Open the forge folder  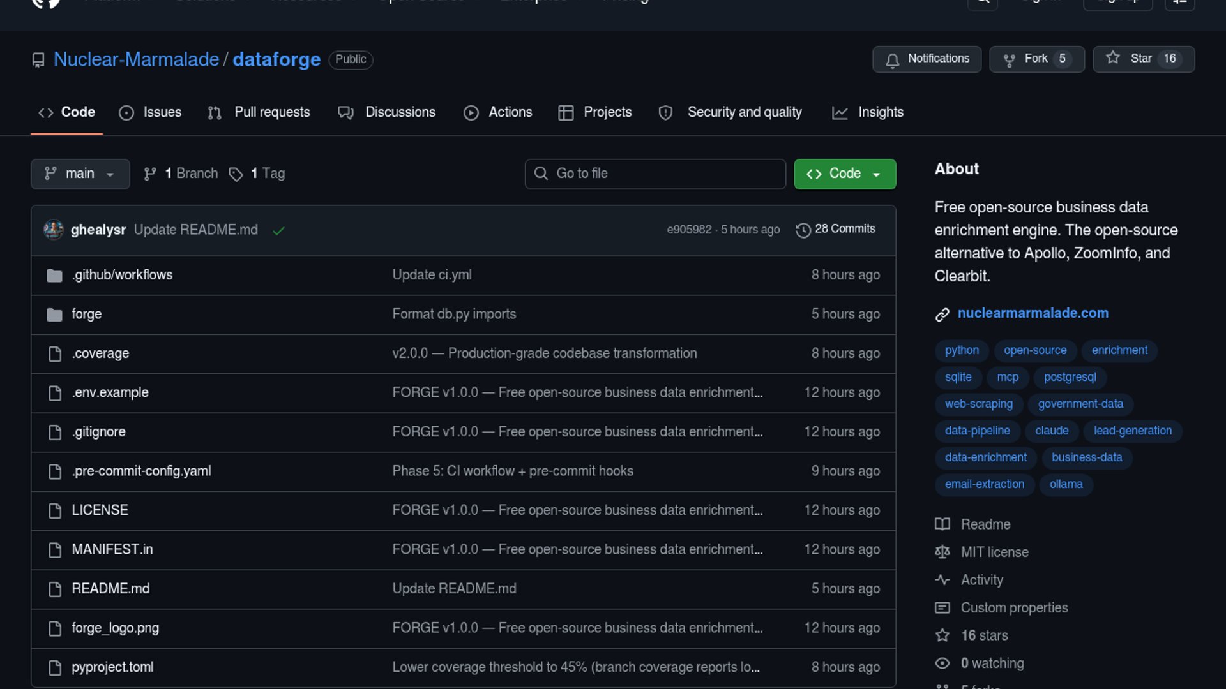(x=86, y=314)
